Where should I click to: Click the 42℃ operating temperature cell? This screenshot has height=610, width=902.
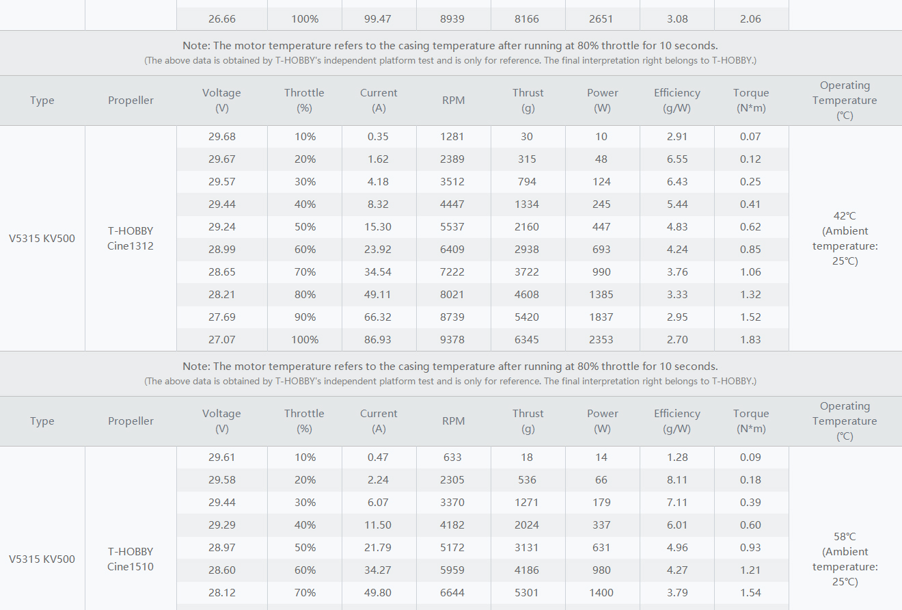tap(845, 239)
